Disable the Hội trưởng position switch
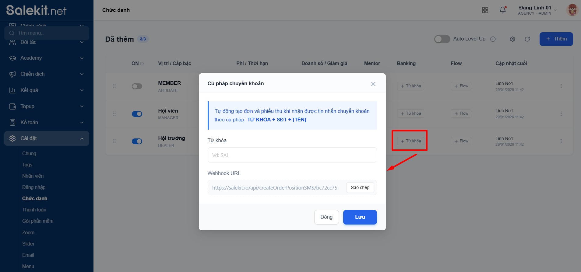The width and height of the screenshot is (581, 272). coord(137,141)
